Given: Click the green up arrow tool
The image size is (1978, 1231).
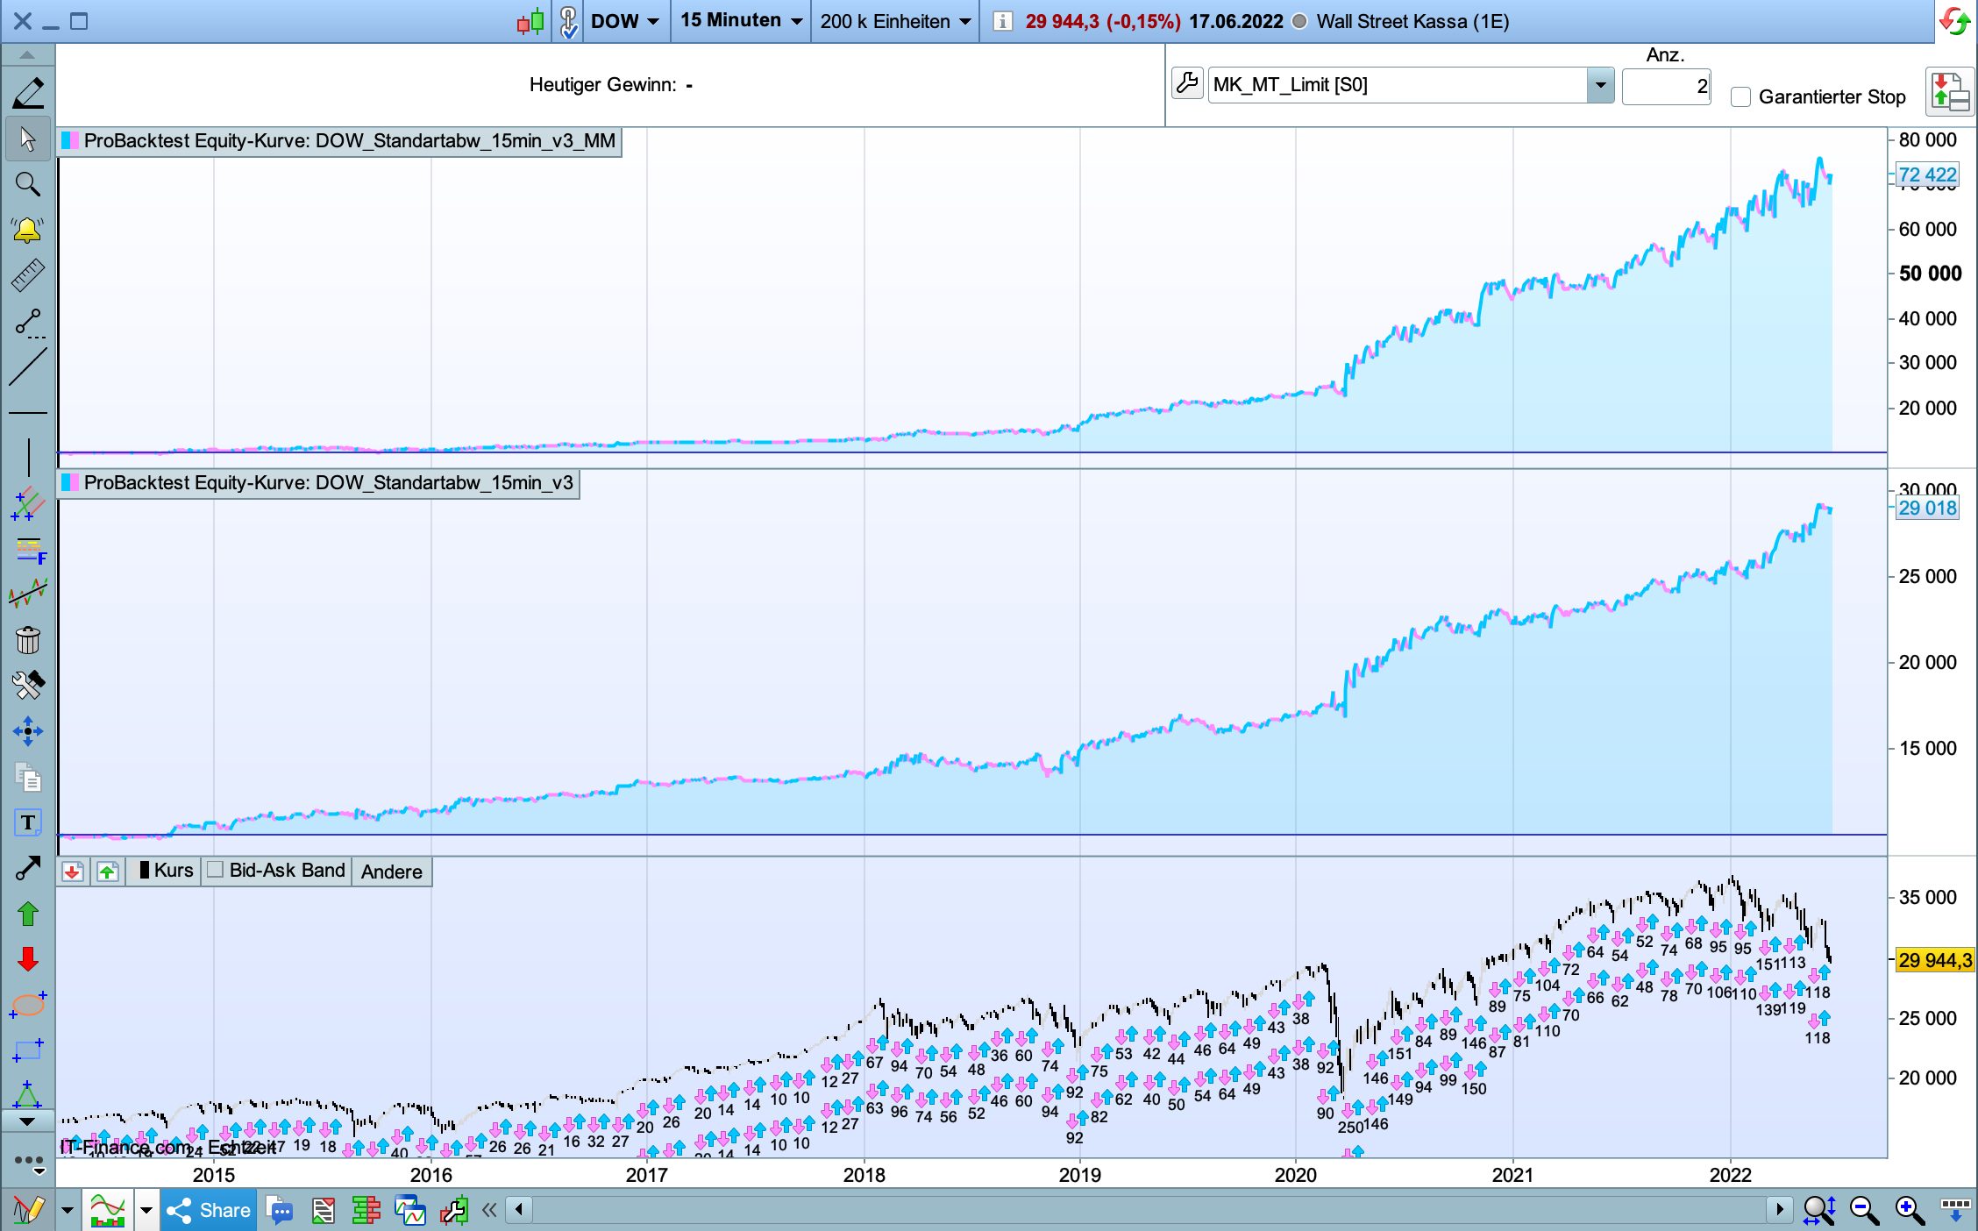Looking at the screenshot, I should [27, 914].
